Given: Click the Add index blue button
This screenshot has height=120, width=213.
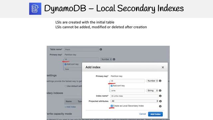Looking at the screenshot, I should coord(155,114).
